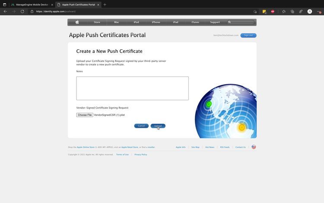Screen dimensions: 324x203
Task: Open the browser profile avatar
Action: click(310, 12)
